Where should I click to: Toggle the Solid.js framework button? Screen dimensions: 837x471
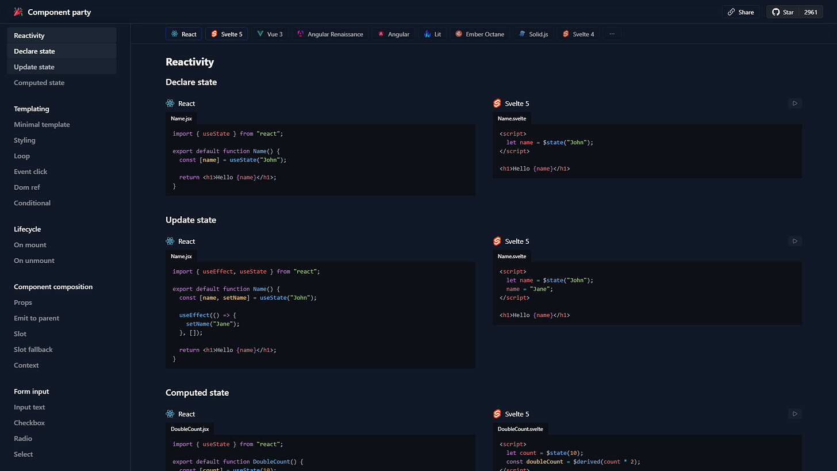coord(533,34)
